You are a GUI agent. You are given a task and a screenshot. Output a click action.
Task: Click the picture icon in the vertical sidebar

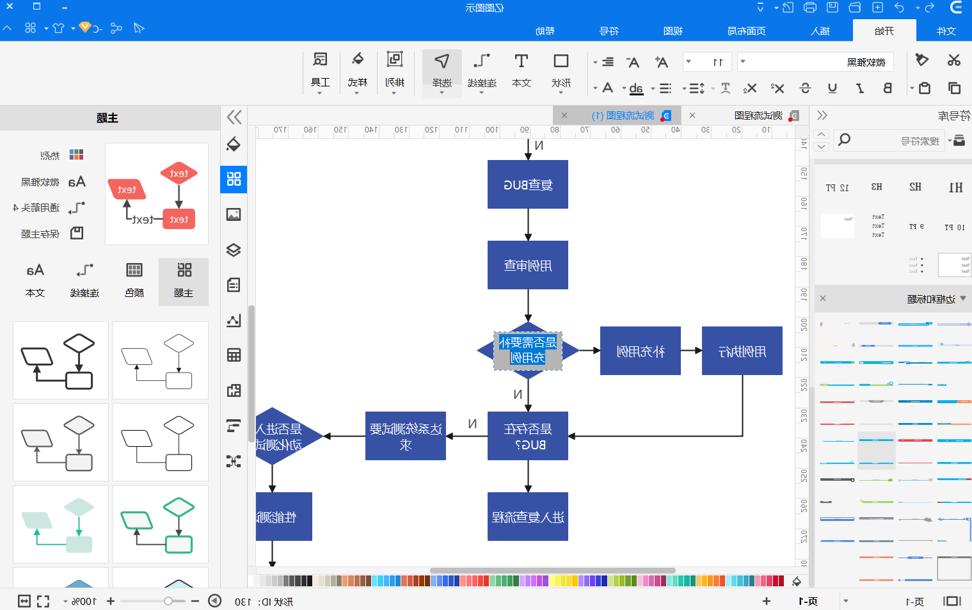pyautogui.click(x=234, y=214)
